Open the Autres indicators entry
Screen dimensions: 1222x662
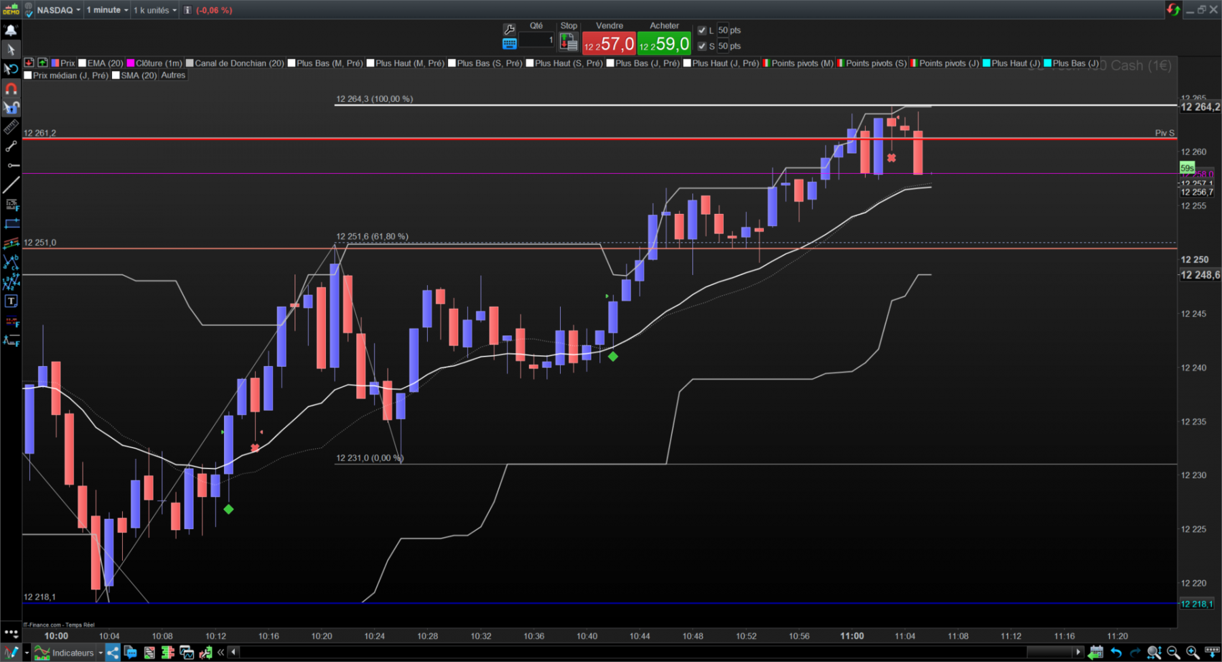[x=173, y=75]
